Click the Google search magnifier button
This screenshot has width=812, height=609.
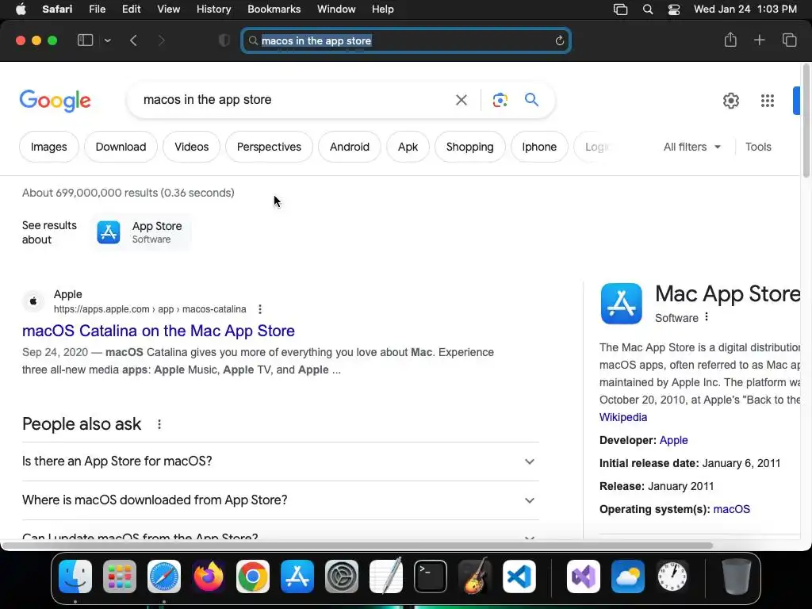(531, 99)
